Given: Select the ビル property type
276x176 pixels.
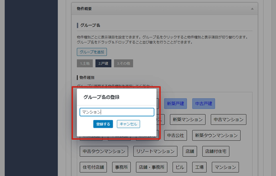Looking at the screenshot, I should point(180,167).
